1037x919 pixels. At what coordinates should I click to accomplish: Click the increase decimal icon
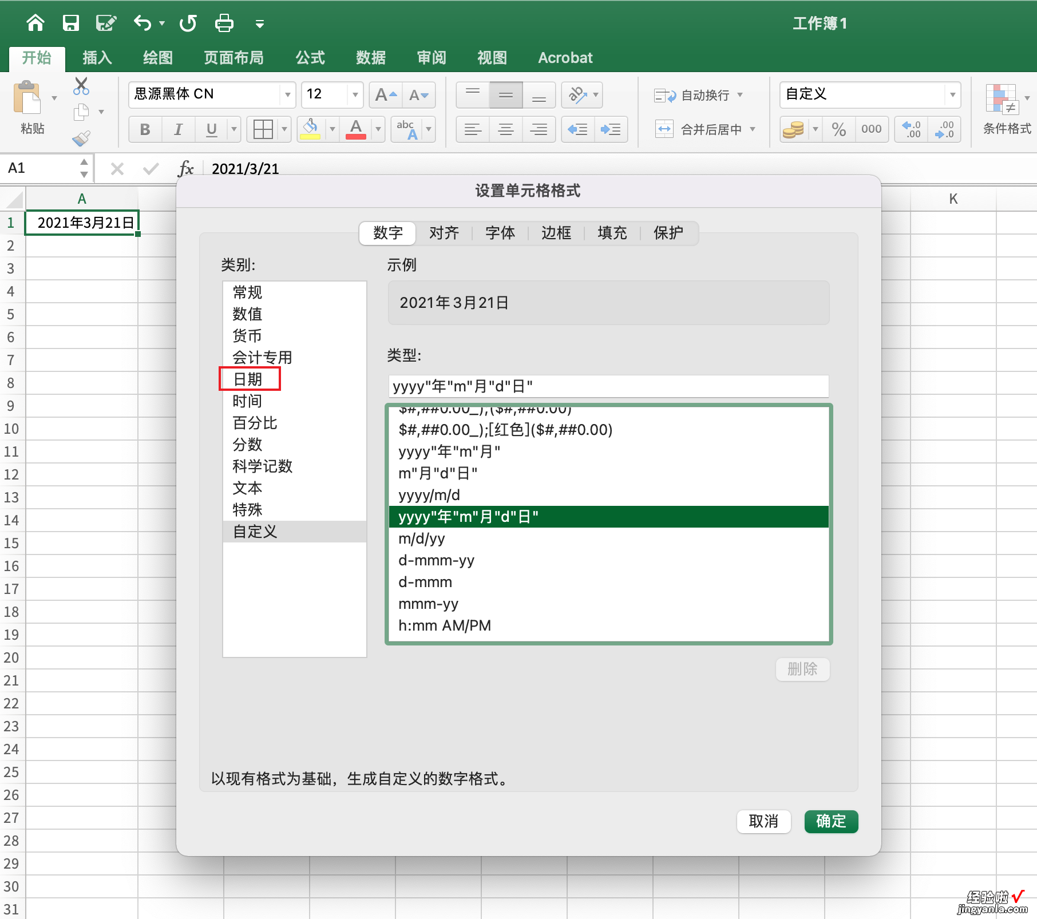(911, 129)
